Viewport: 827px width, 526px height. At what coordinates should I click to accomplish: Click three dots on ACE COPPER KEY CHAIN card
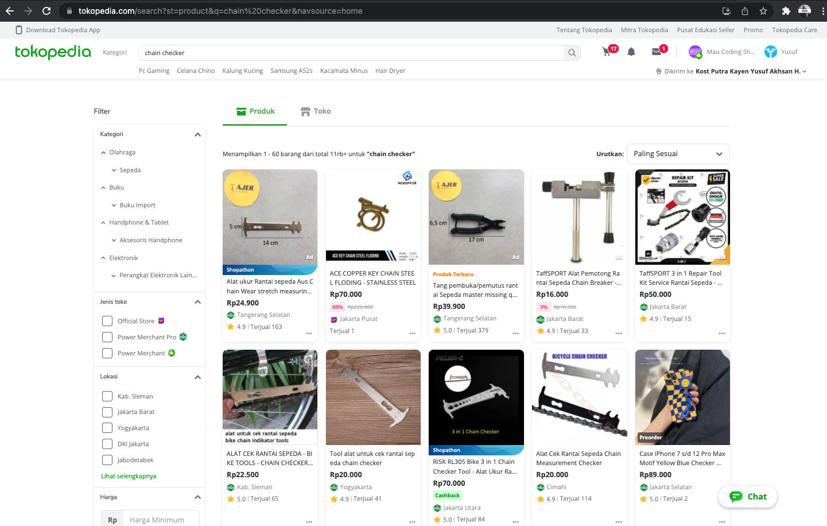click(412, 333)
